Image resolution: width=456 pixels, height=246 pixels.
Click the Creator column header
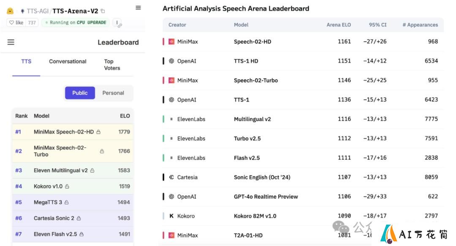[x=177, y=25]
